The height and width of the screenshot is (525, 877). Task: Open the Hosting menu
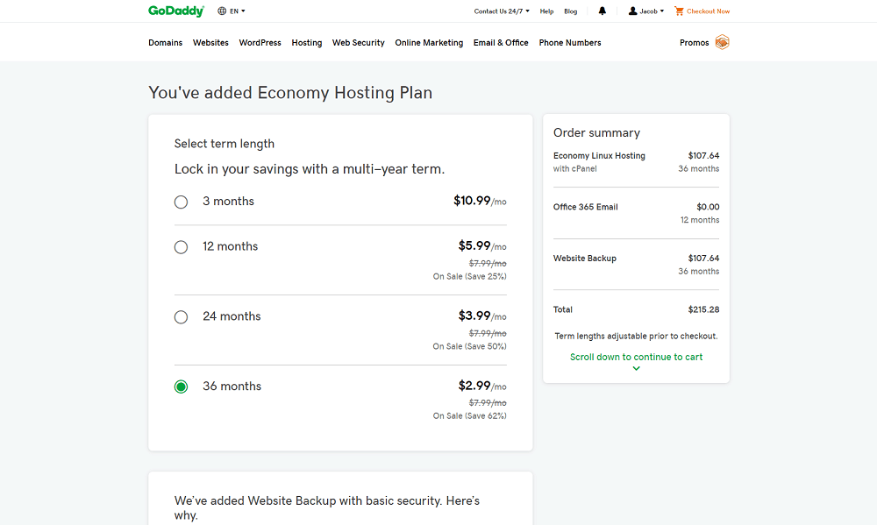(306, 42)
